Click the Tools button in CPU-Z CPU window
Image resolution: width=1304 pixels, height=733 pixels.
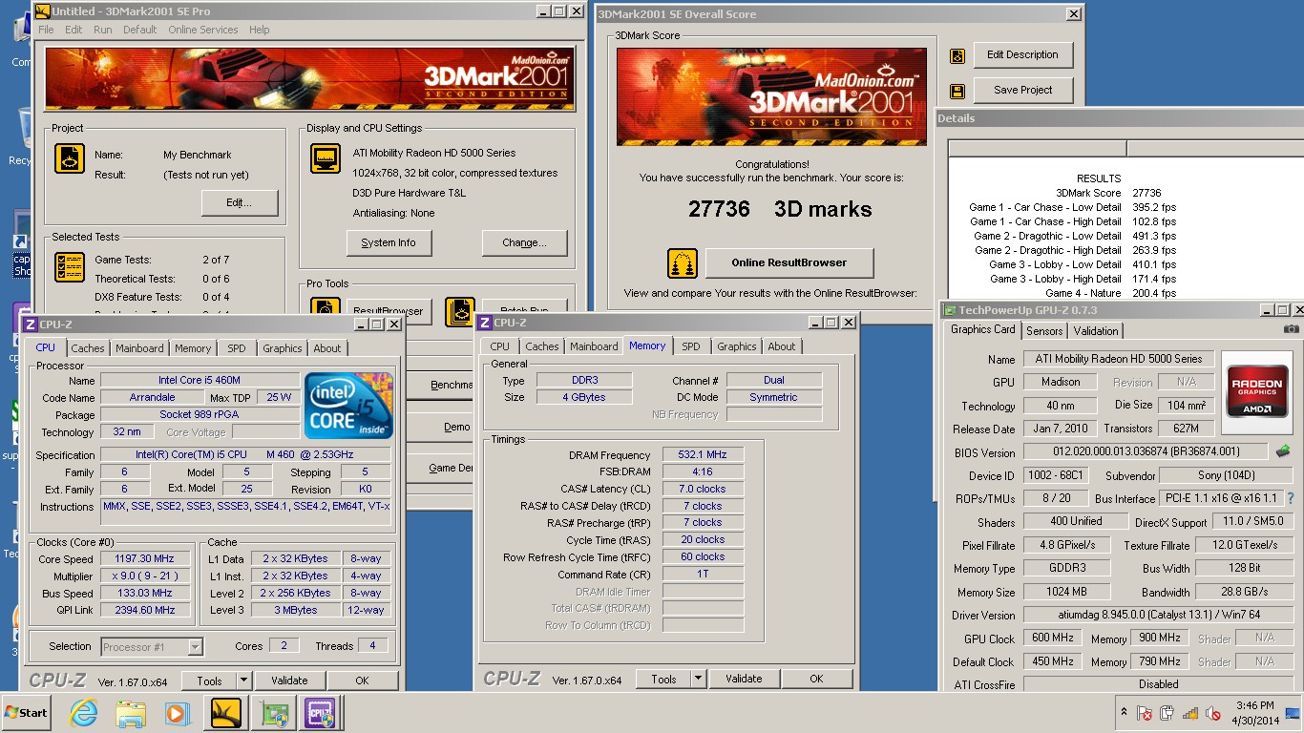209,681
